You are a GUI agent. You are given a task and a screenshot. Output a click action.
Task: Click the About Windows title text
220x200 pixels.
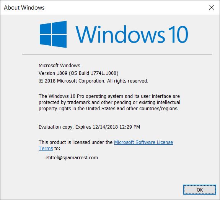pos(24,8)
